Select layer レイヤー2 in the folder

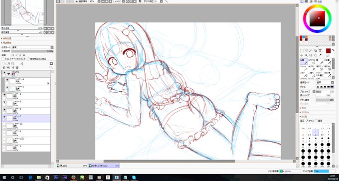(28, 89)
